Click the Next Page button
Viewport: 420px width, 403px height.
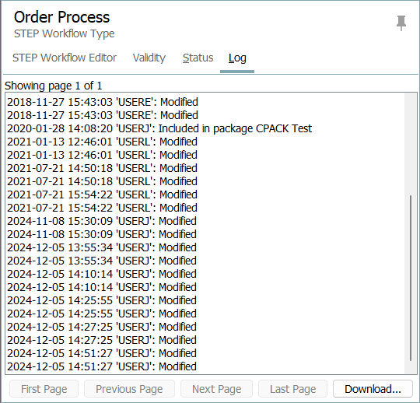pos(217,389)
